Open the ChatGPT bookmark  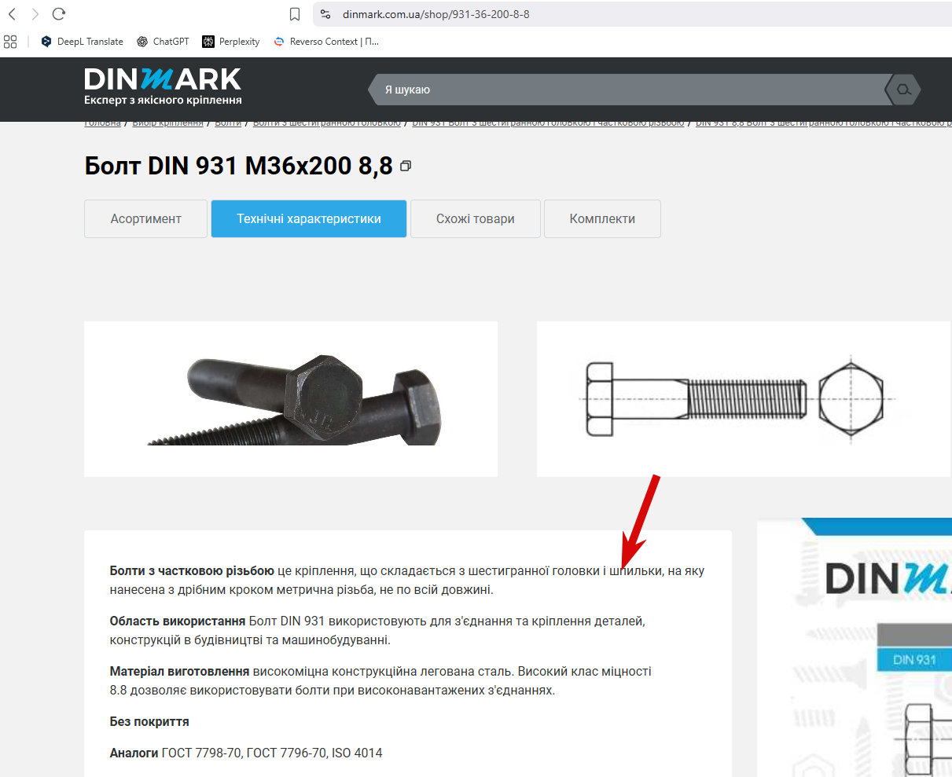[x=163, y=42]
